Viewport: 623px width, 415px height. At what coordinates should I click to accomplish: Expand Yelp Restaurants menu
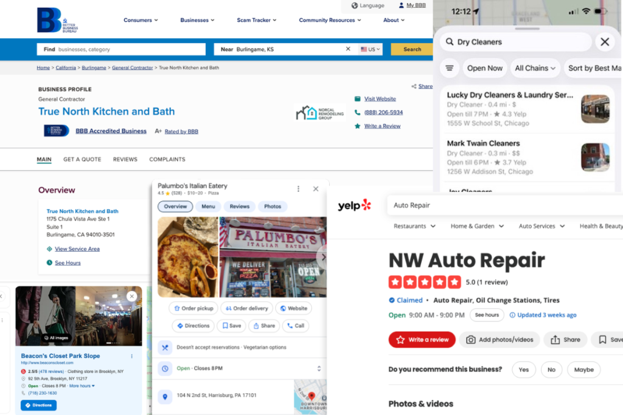coord(414,226)
